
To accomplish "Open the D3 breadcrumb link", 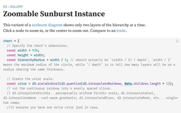I will [x=5, y=6].
